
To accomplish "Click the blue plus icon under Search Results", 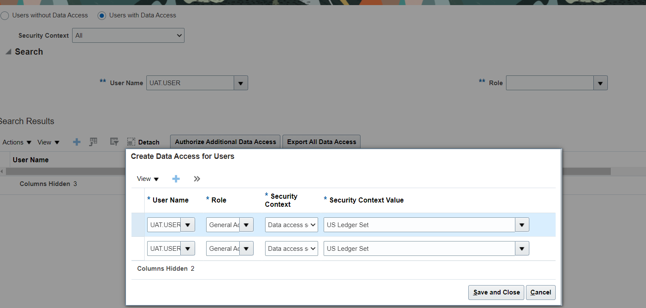I will click(x=77, y=142).
